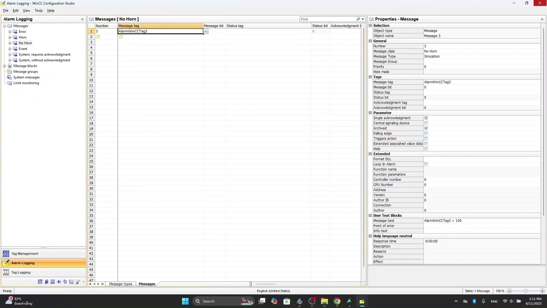Click the new-row star icon in row 2
Screen dimensions: 547x308
pyautogui.click(x=98, y=37)
